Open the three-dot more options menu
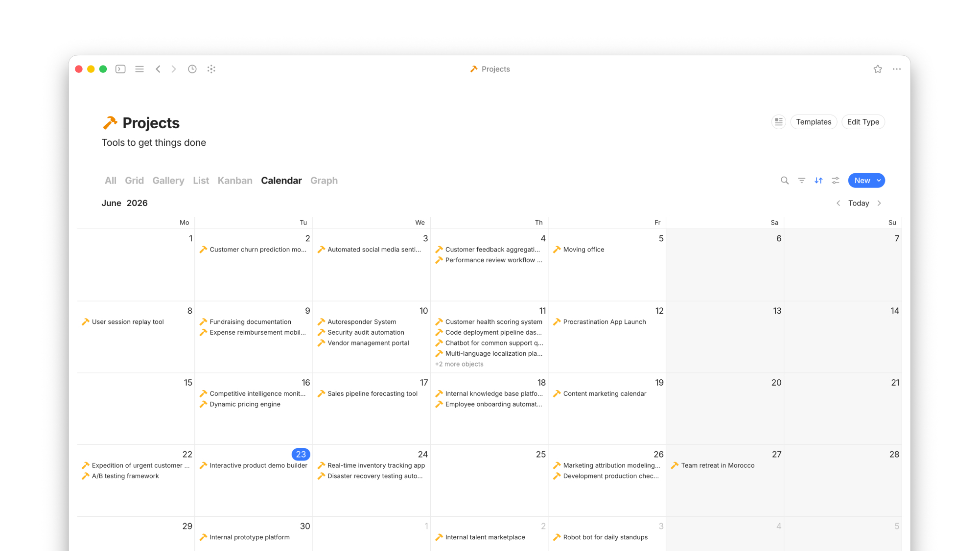Screen dimensions: 979x551 (x=897, y=69)
